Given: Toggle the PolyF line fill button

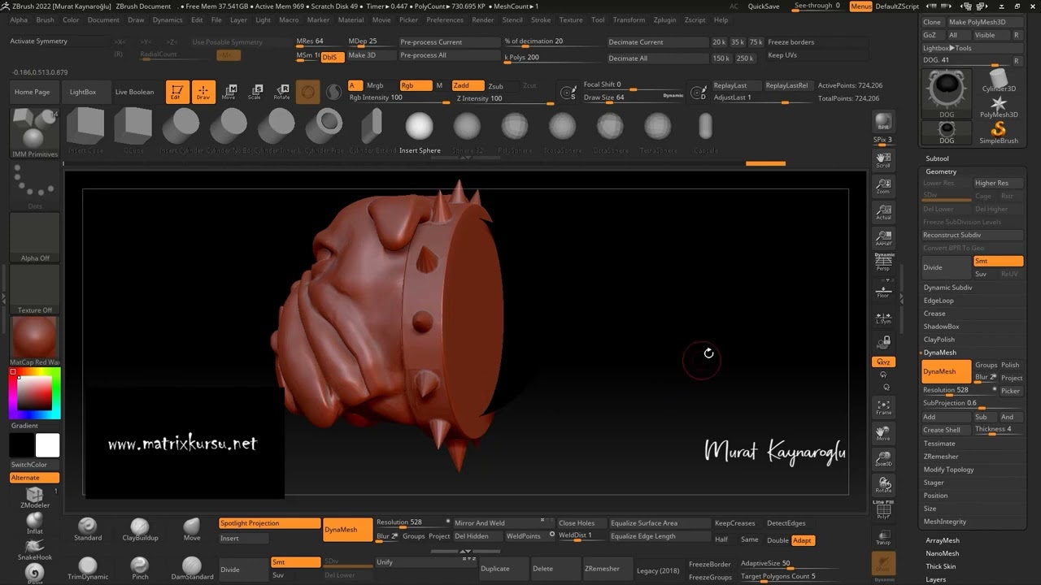Looking at the screenshot, I should [882, 509].
